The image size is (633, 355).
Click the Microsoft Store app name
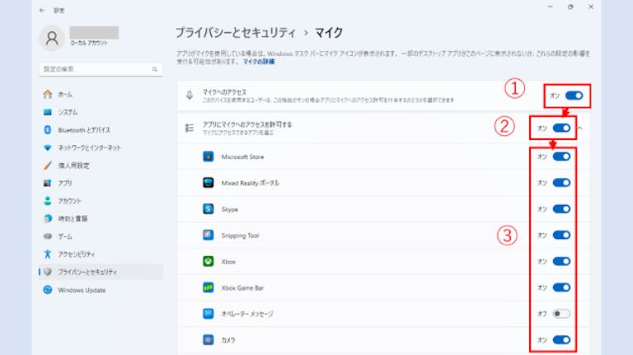[242, 157]
